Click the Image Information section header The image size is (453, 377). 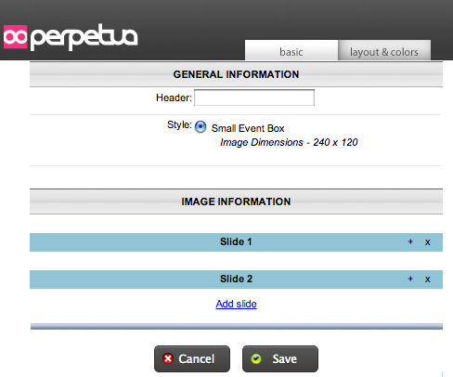pyautogui.click(x=236, y=201)
